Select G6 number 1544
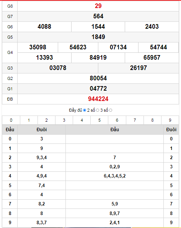 (x=98, y=27)
